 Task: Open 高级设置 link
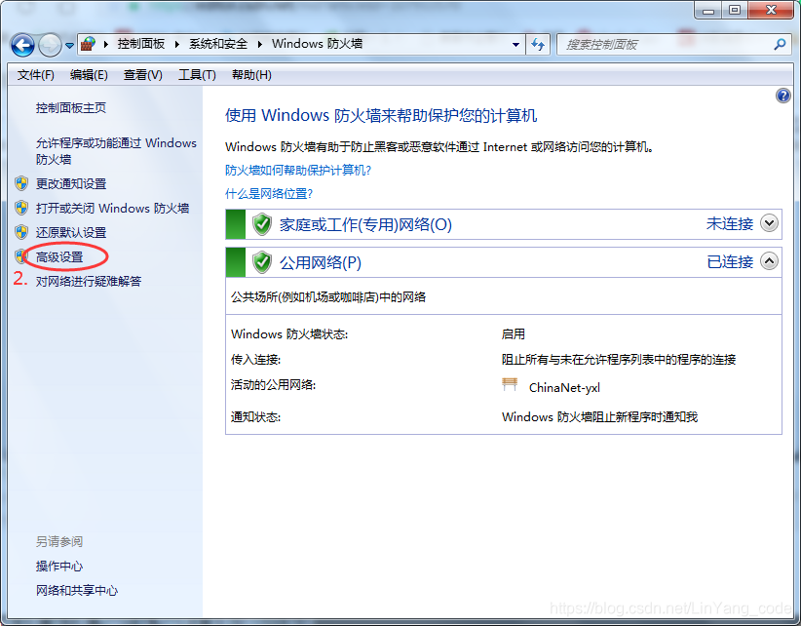[x=59, y=257]
